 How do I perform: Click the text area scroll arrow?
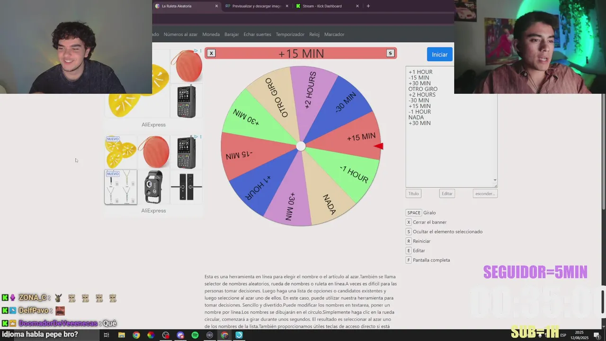[x=495, y=180]
